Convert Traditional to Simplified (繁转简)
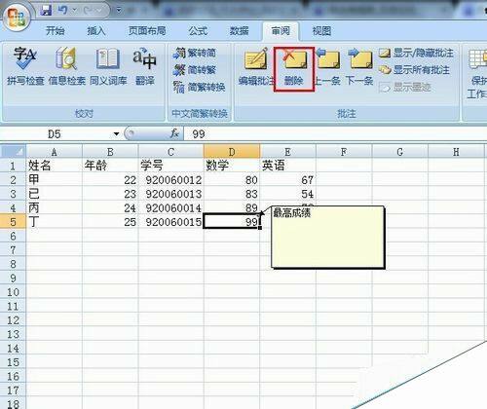Viewport: 487px width, 409px height. click(195, 53)
